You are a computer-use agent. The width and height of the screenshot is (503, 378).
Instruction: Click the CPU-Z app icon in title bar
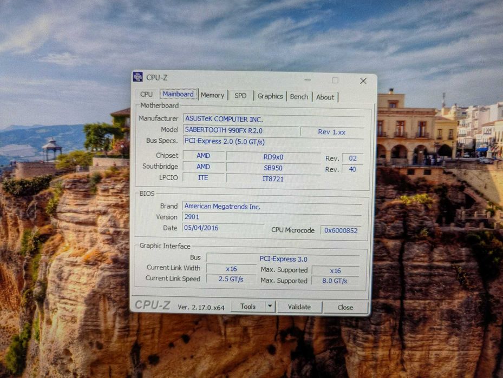coord(138,77)
